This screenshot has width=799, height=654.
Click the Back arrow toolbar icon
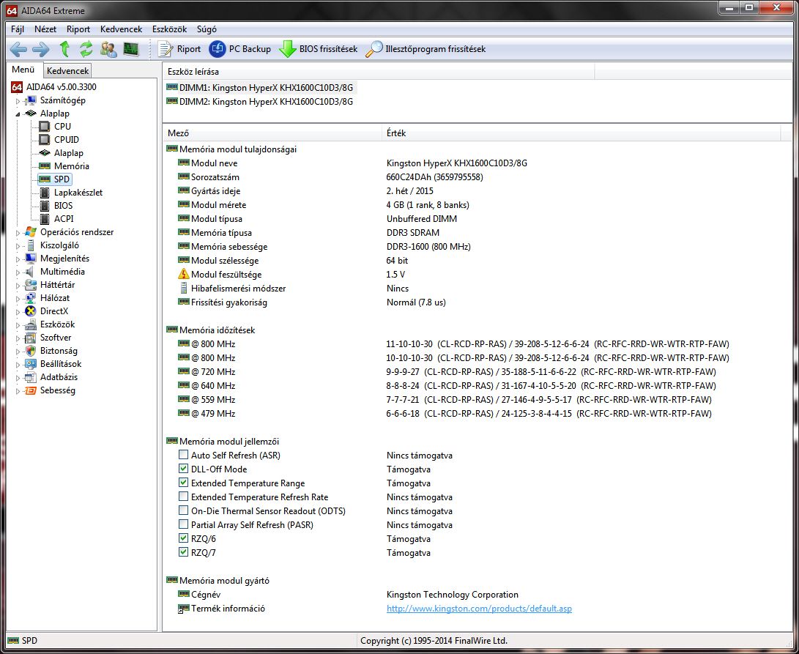click(19, 49)
